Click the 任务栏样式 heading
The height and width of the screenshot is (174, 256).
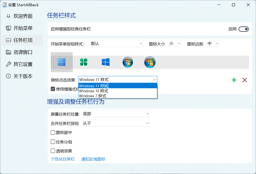point(61,15)
